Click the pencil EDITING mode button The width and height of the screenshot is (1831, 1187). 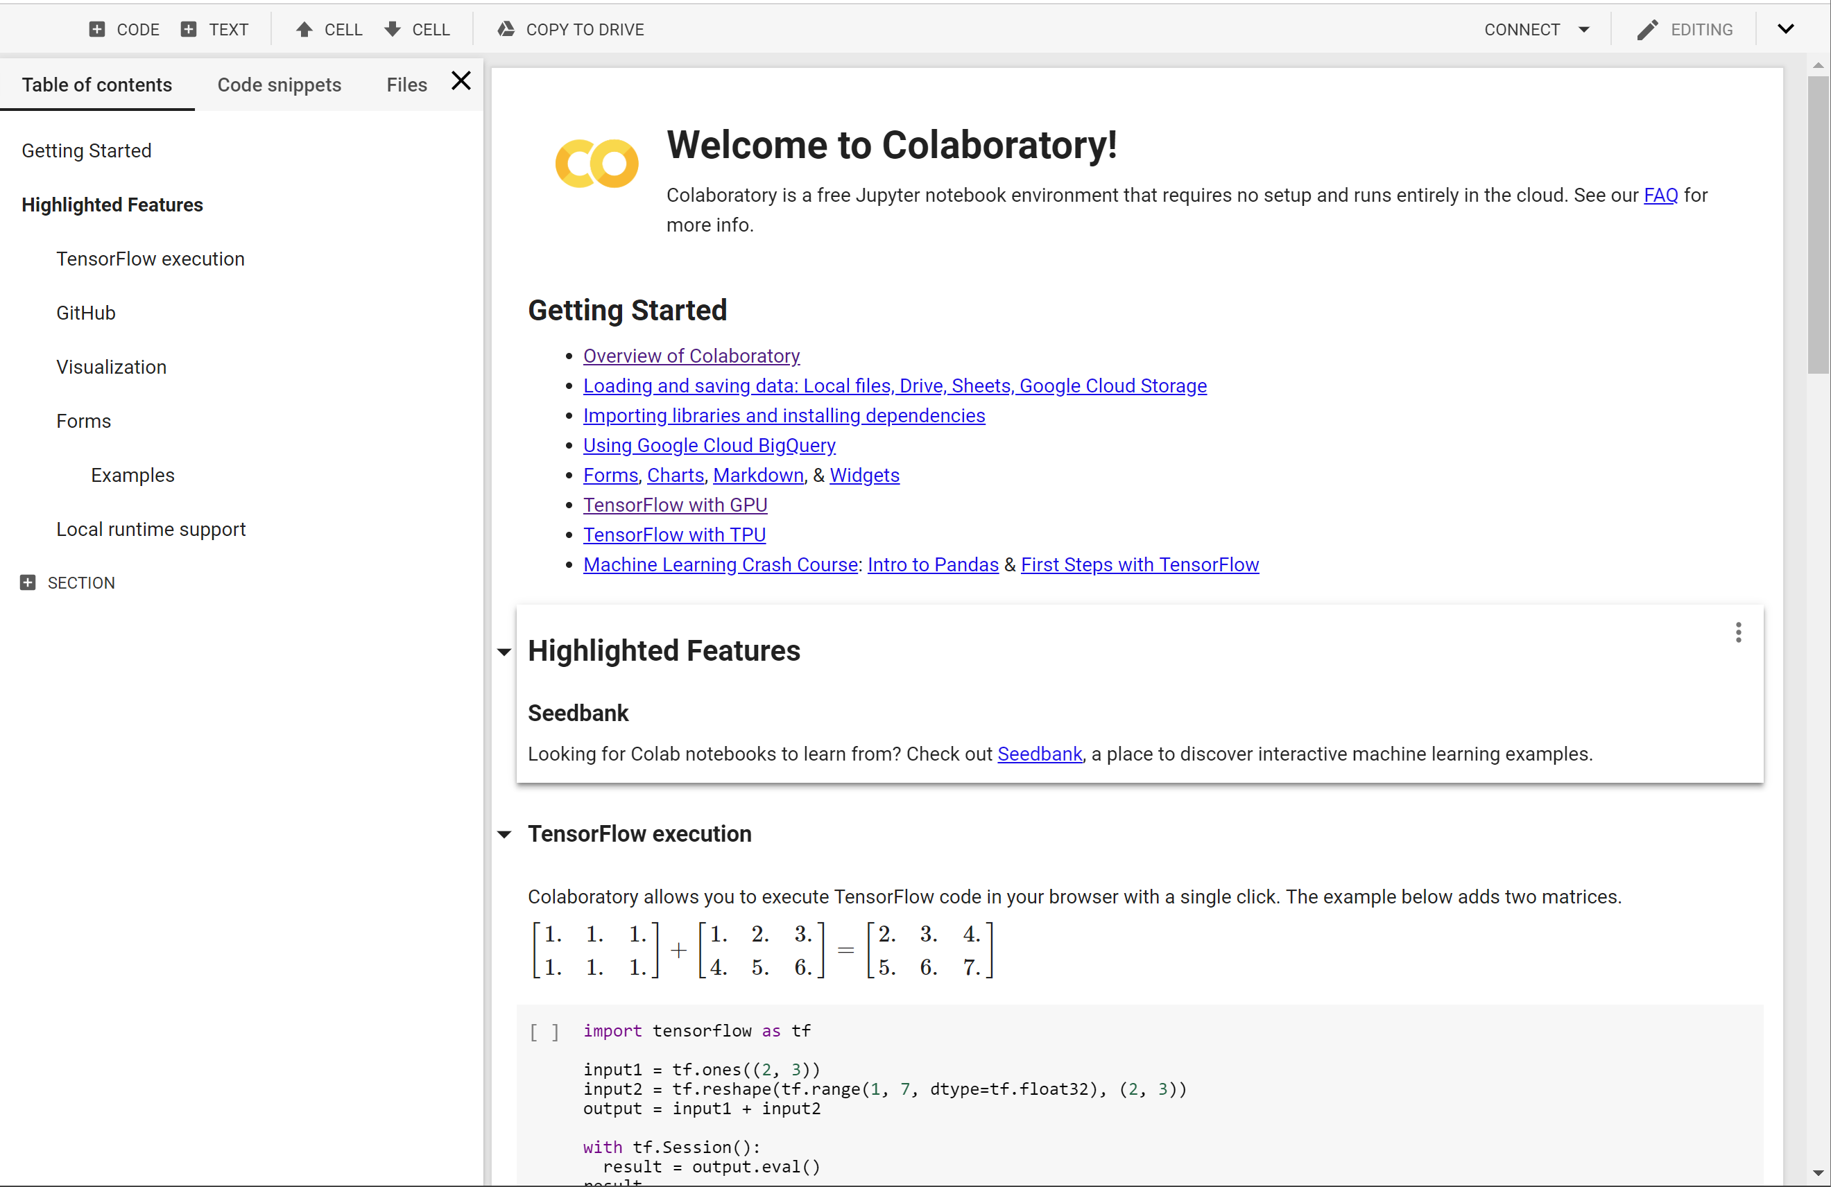point(1685,29)
